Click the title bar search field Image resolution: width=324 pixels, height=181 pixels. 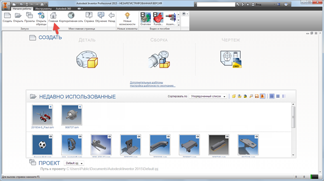216,4
